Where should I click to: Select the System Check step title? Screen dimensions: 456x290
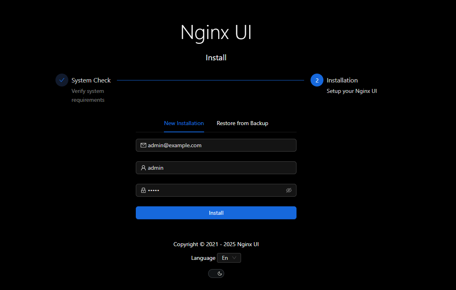click(91, 80)
